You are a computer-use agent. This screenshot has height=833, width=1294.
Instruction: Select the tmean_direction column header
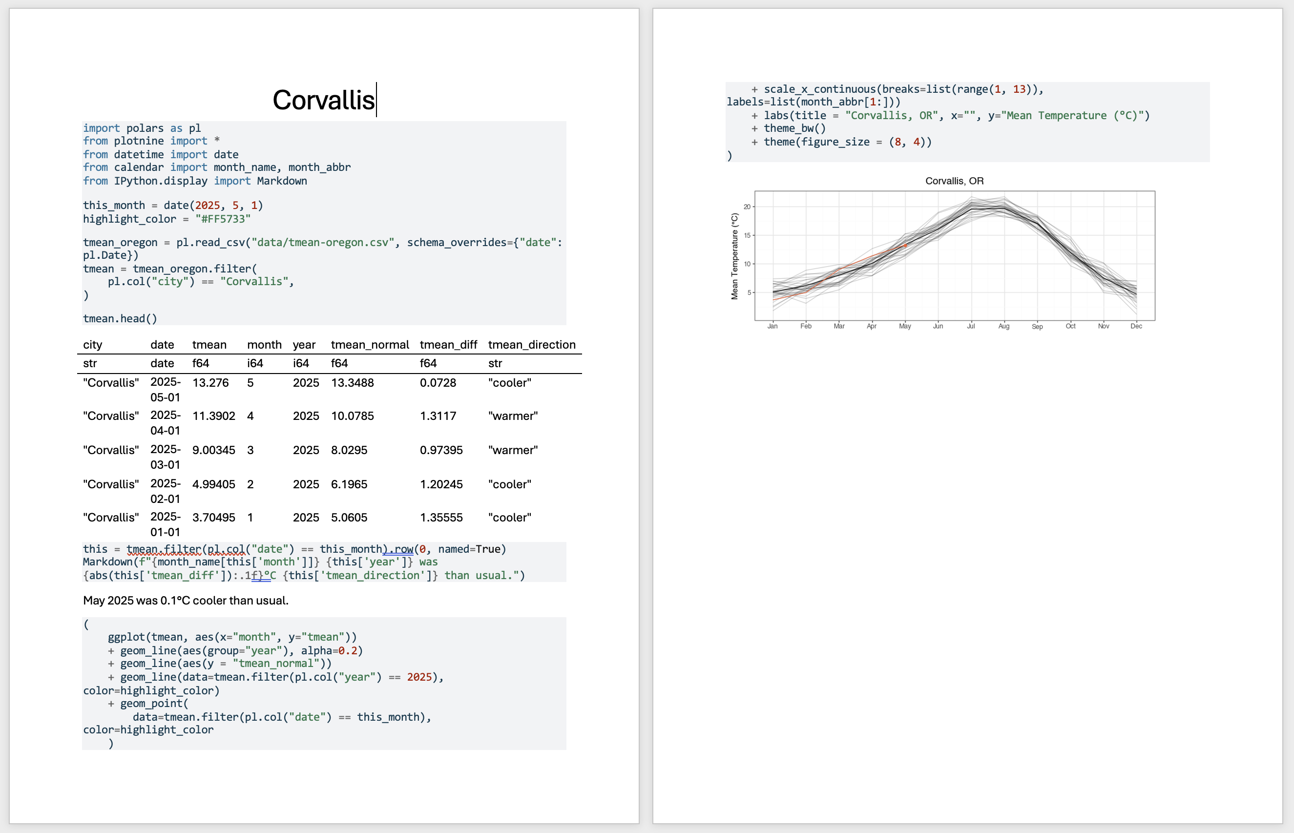tap(531, 345)
